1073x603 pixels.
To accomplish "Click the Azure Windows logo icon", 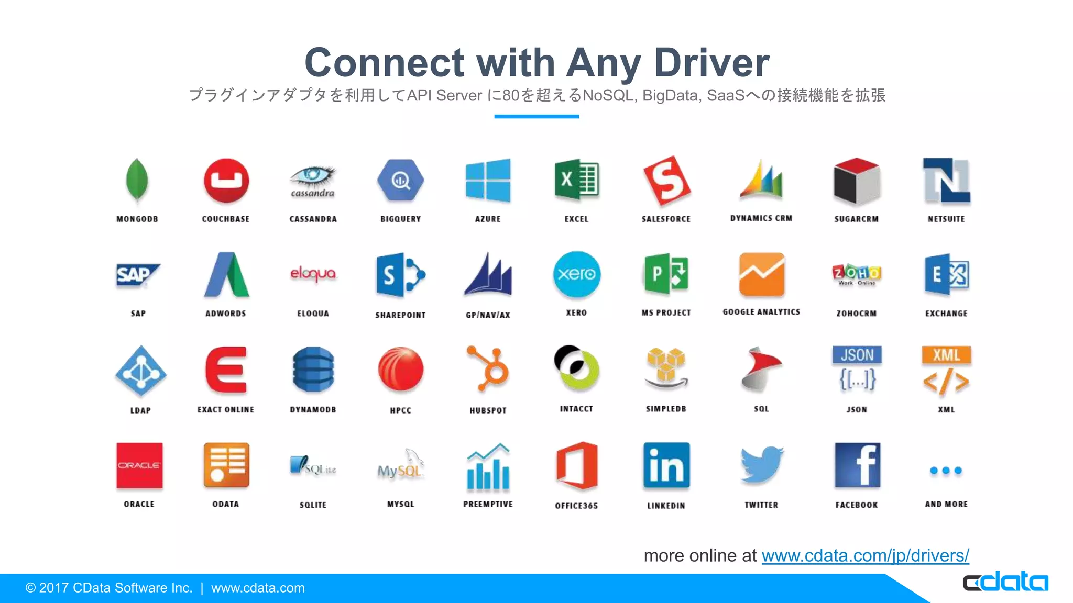I will click(488, 181).
